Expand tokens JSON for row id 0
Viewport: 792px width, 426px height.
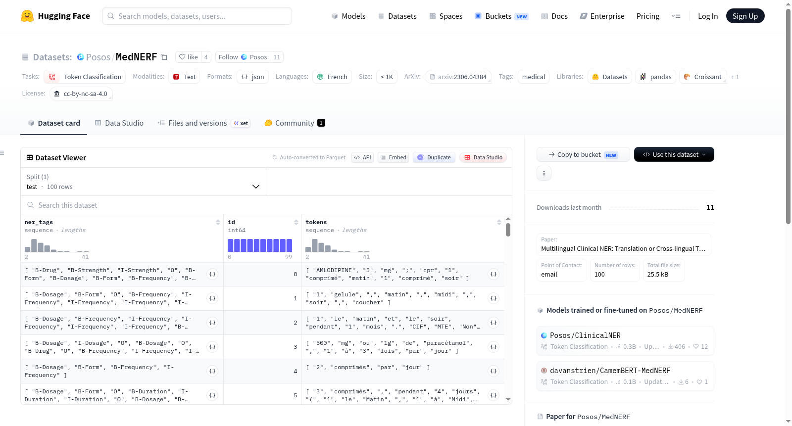[x=494, y=274]
